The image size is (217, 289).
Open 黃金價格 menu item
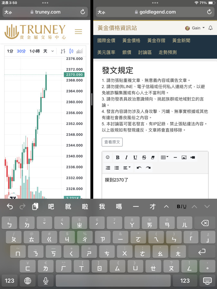tap(131, 40)
